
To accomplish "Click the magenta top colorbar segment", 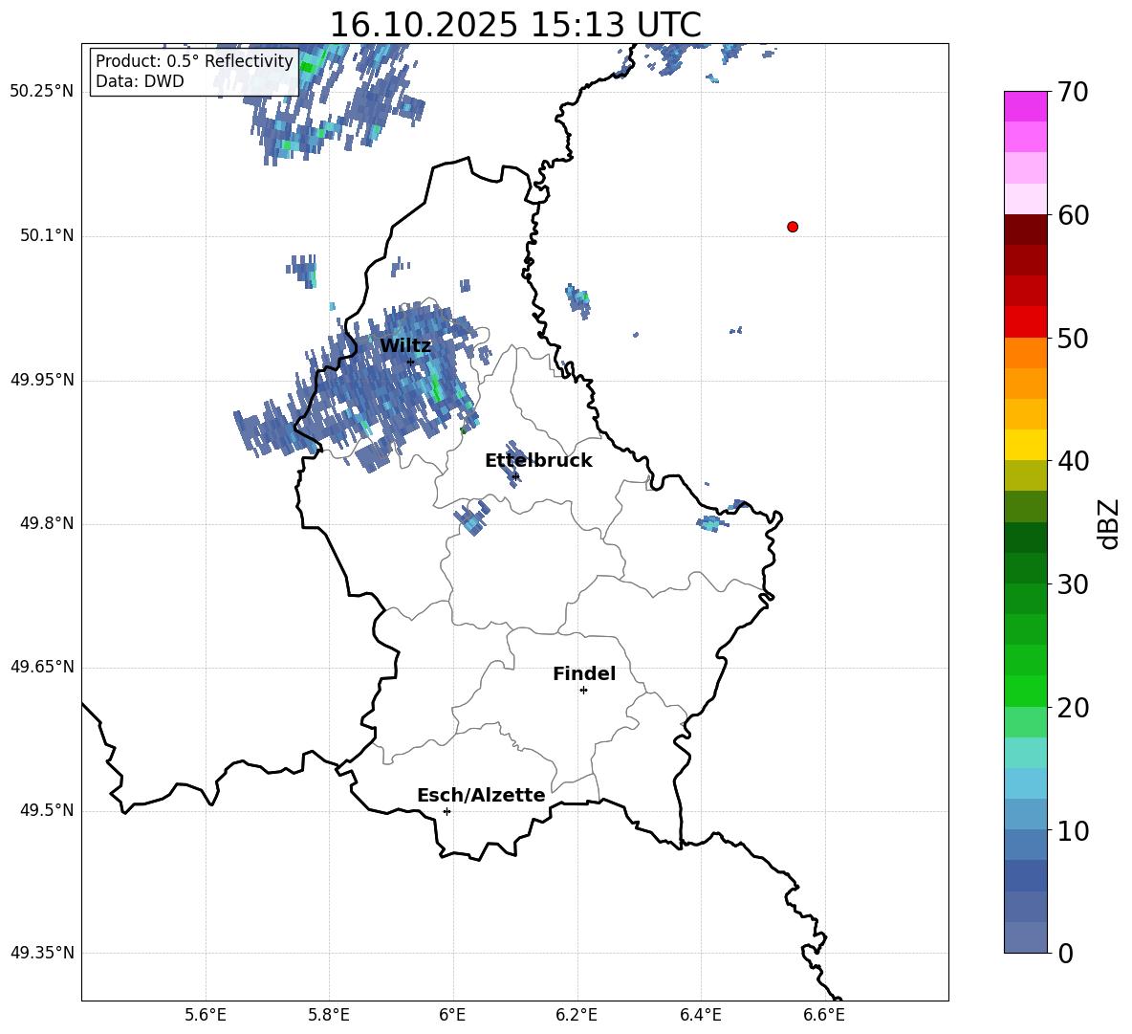I will click(x=1025, y=106).
